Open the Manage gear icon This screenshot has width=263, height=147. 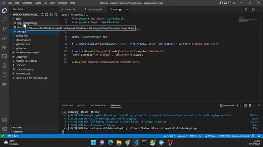5,129
